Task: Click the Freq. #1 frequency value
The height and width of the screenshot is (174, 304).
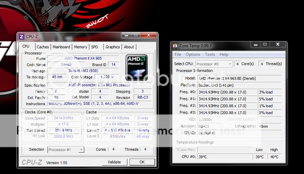Action: tap(227, 99)
